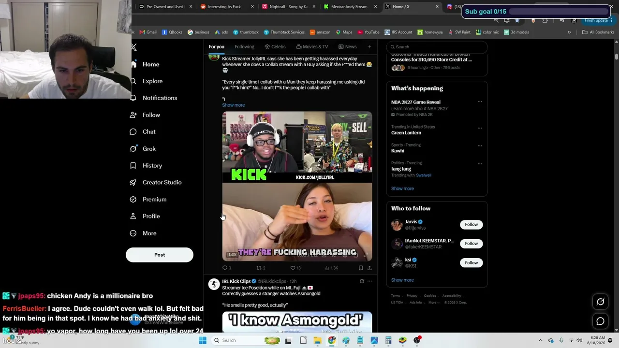
Task: Open options for the Green Lantern trend
Action: point(480,128)
